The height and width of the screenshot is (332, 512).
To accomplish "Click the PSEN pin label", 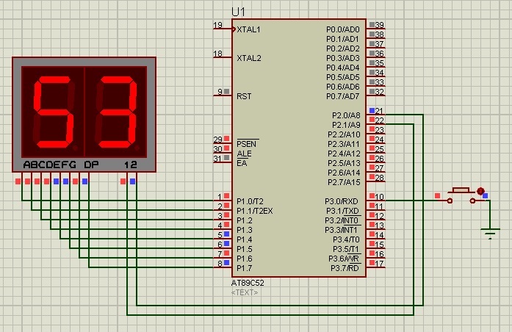I will coord(247,144).
